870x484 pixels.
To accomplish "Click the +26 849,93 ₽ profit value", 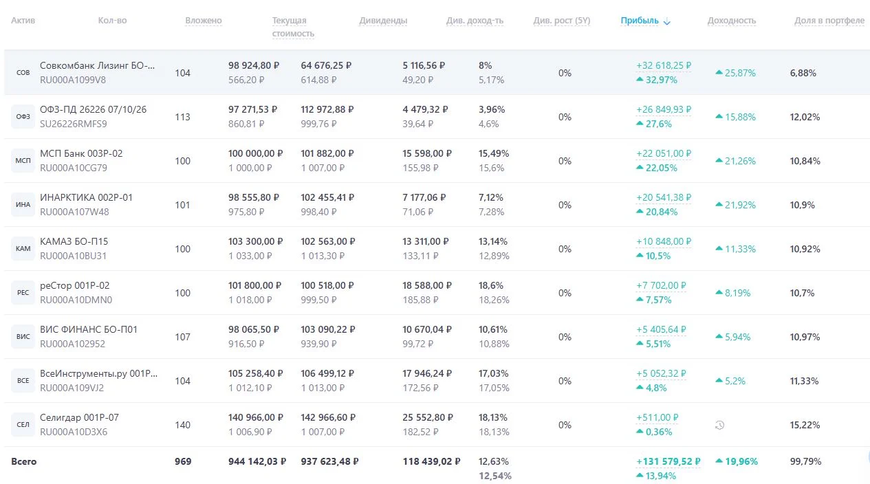I will pos(664,109).
